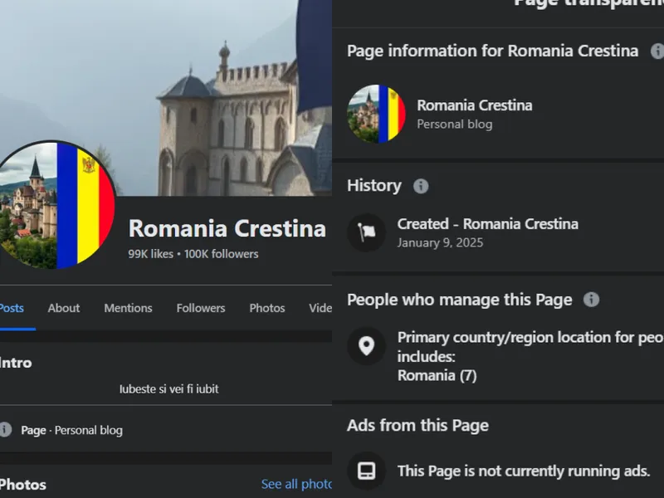
Task: Click the 99K likes count
Action: (149, 254)
